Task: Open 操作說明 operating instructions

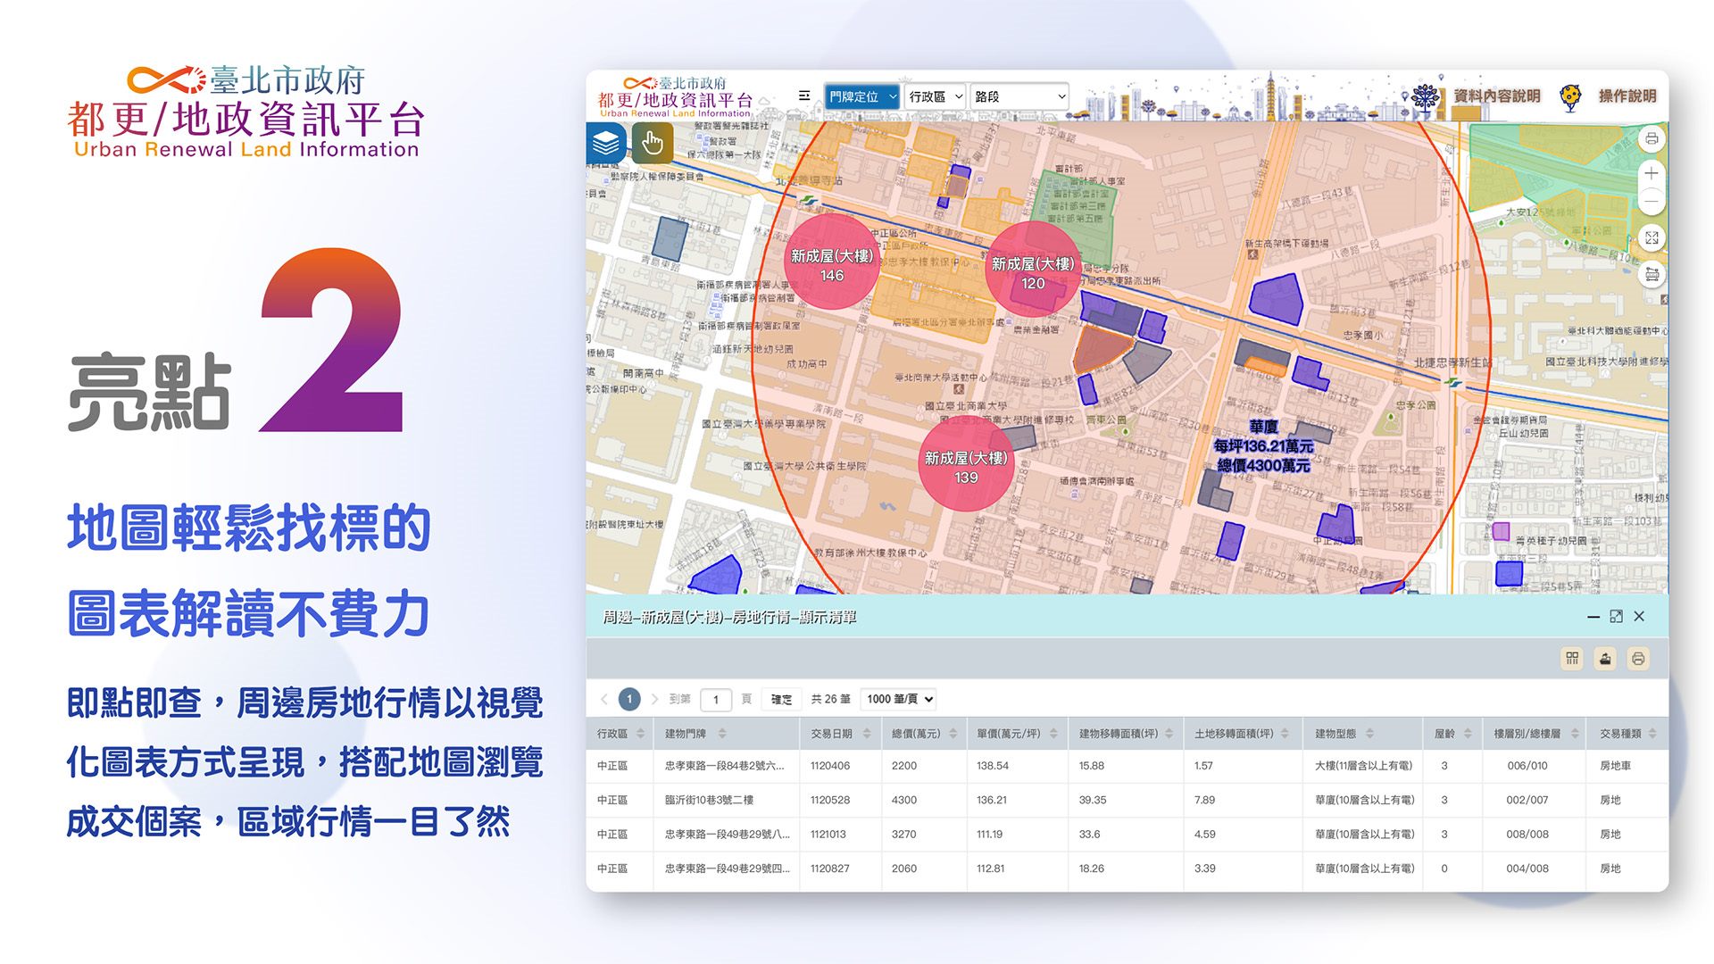Action: coord(1627,96)
